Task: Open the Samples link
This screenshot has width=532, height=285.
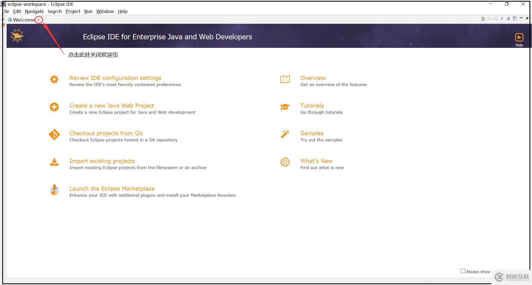Action: (x=312, y=133)
